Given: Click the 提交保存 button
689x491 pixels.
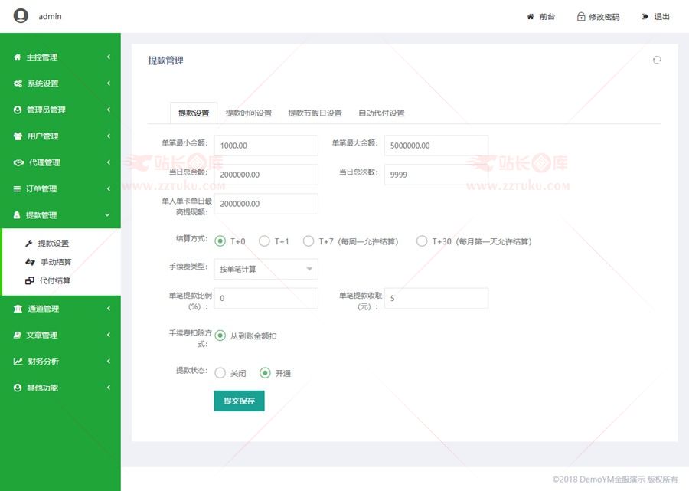Looking at the screenshot, I should pos(239,401).
